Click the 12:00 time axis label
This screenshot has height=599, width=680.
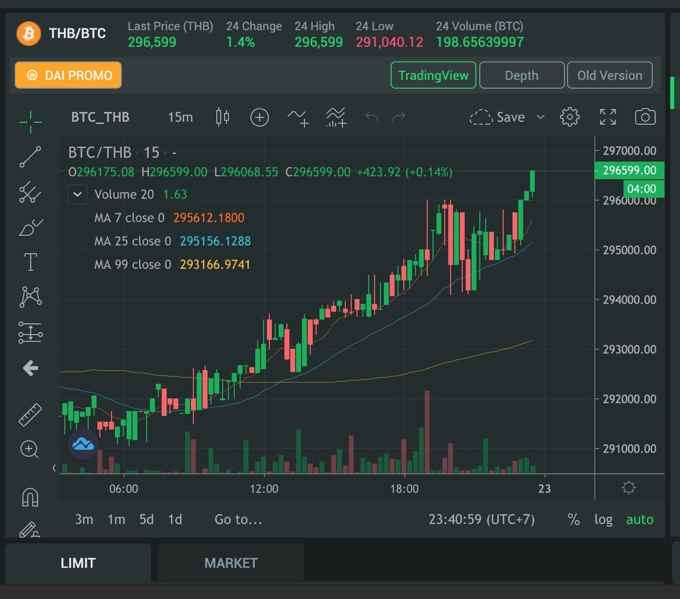(x=264, y=489)
